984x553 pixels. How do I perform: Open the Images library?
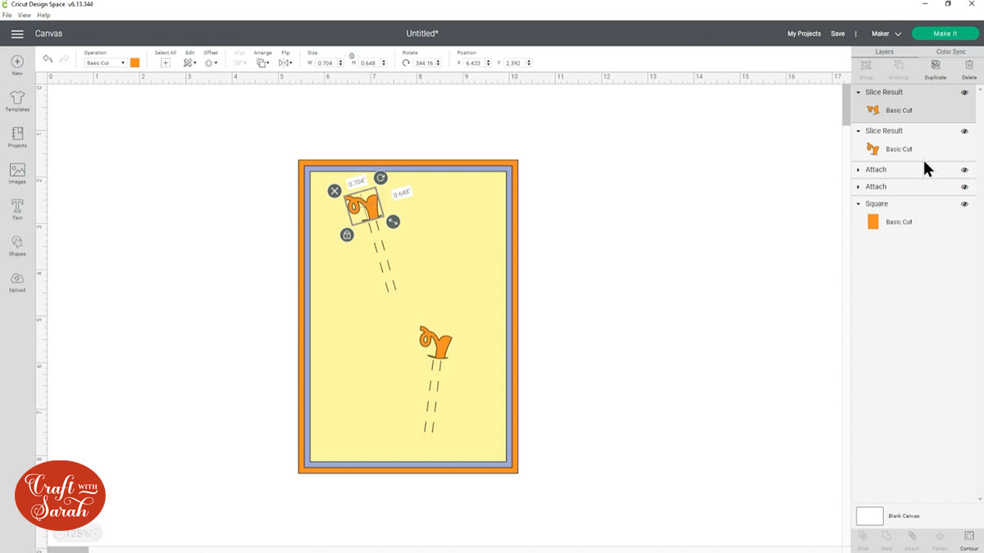coord(17,173)
